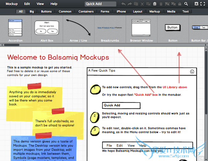The height and width of the screenshot is (161, 208).
Task: Select the Text library category
Action: [x=186, y=11]
